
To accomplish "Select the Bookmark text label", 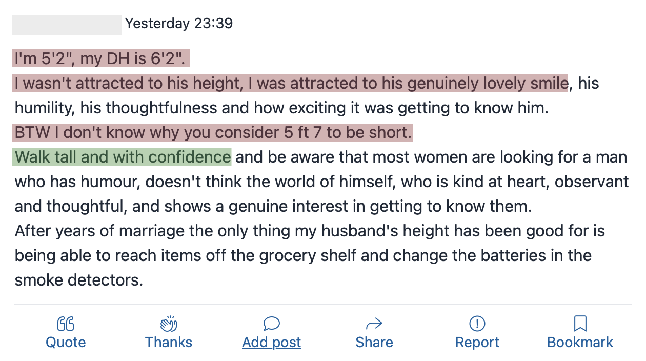I will [580, 343].
